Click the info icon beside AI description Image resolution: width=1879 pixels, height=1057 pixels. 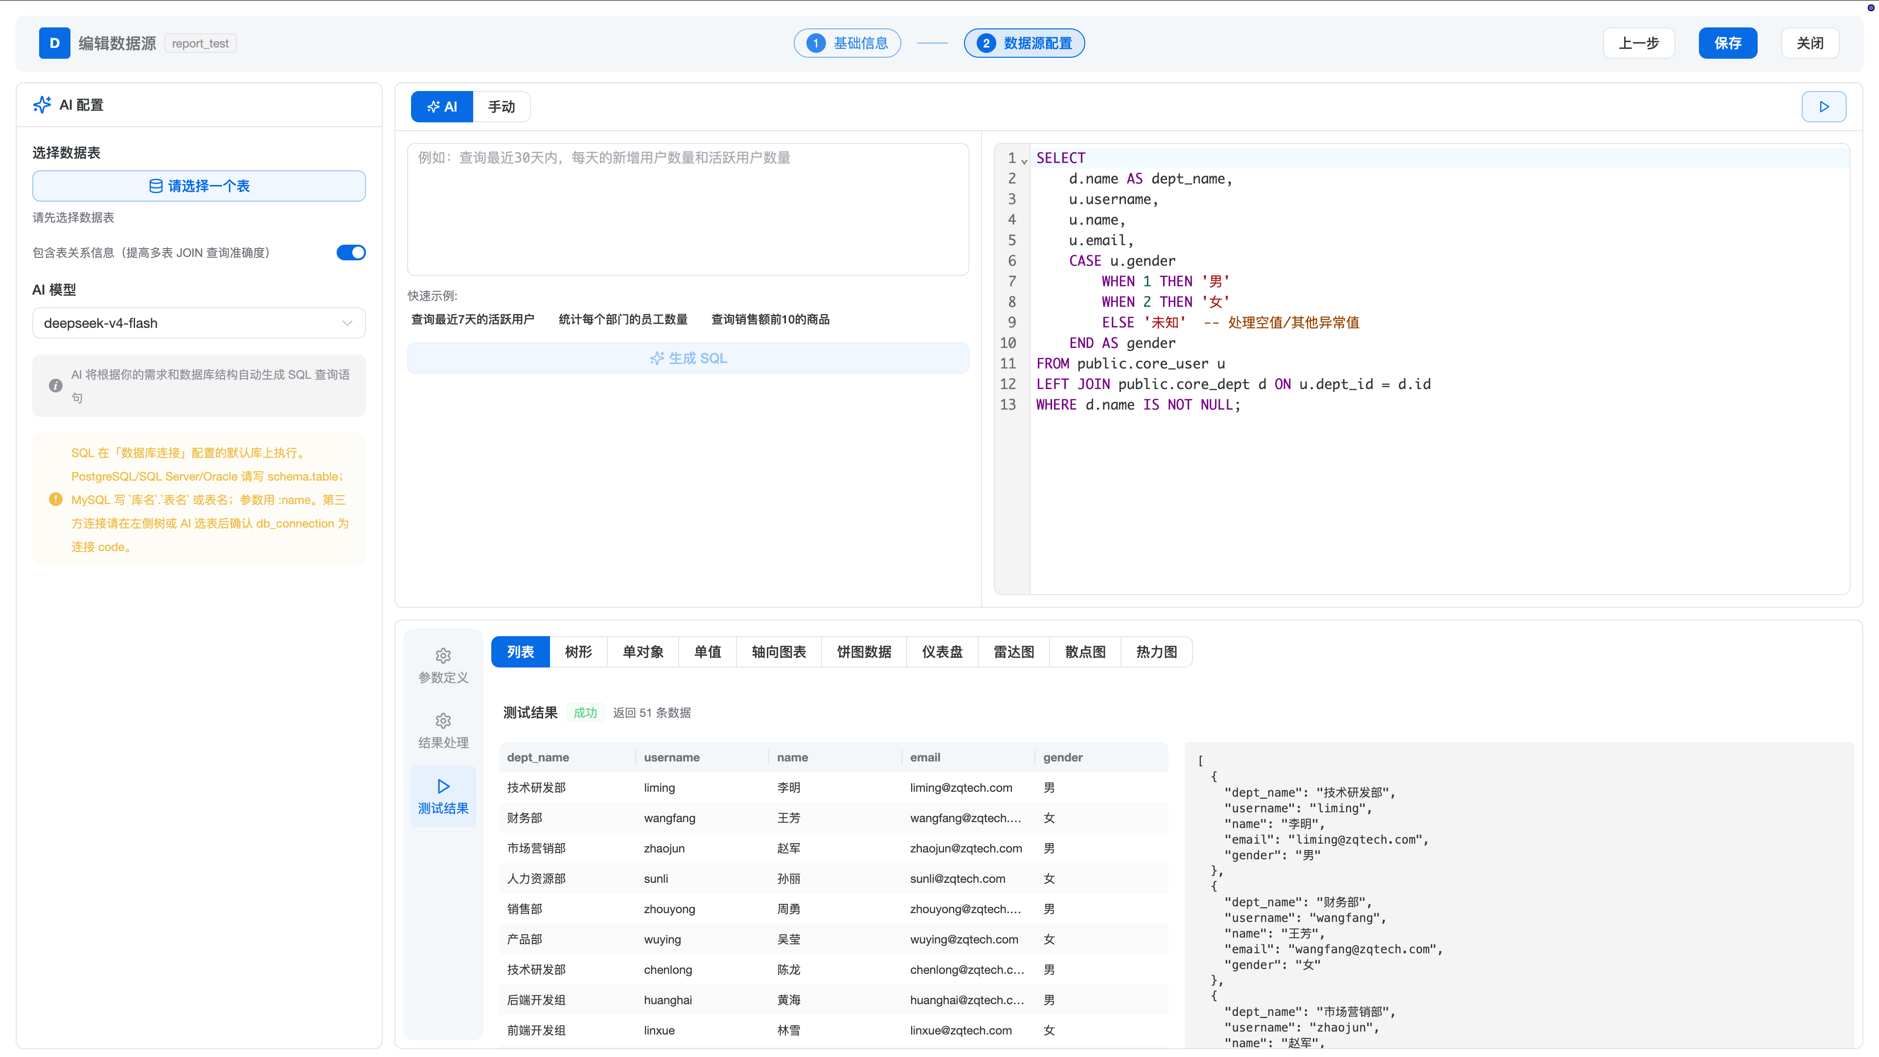[x=55, y=386]
